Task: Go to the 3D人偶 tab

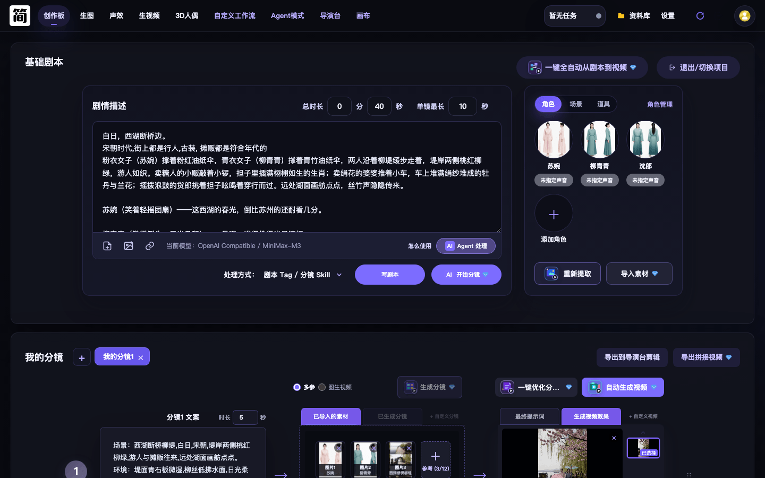Action: [186, 16]
